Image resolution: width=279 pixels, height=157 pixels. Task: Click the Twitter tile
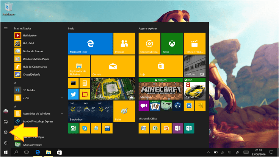[x=73, y=94]
